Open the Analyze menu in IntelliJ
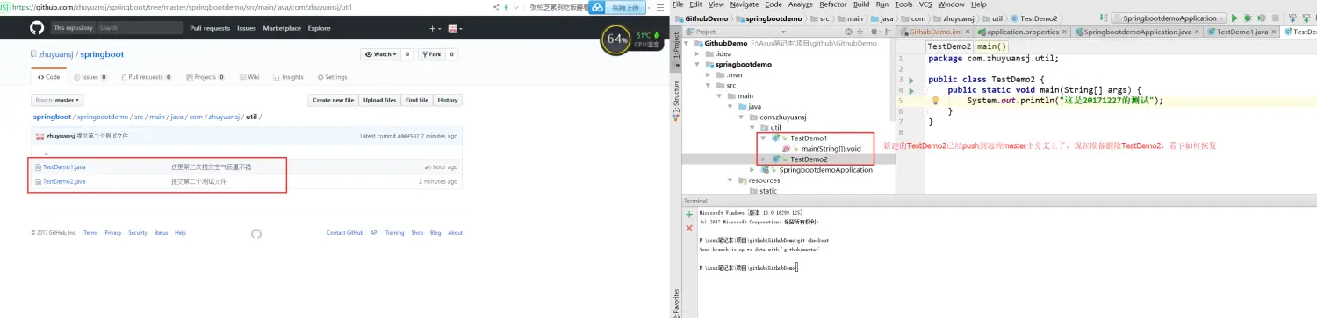Image resolution: width=1317 pixels, height=318 pixels. click(800, 4)
